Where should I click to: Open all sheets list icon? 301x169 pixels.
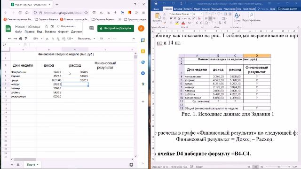point(18,165)
